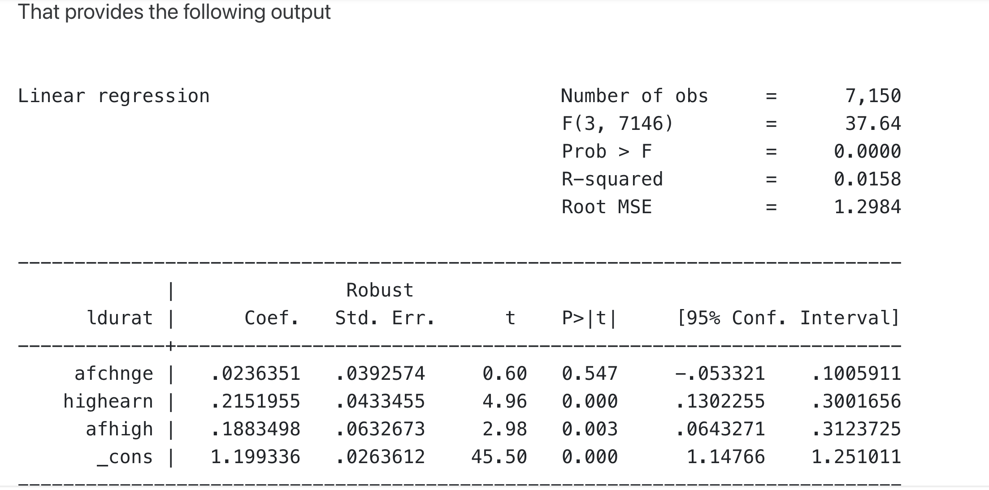Click the _cons coefficient 1.199336
Image resolution: width=989 pixels, height=490 pixels.
click(255, 457)
